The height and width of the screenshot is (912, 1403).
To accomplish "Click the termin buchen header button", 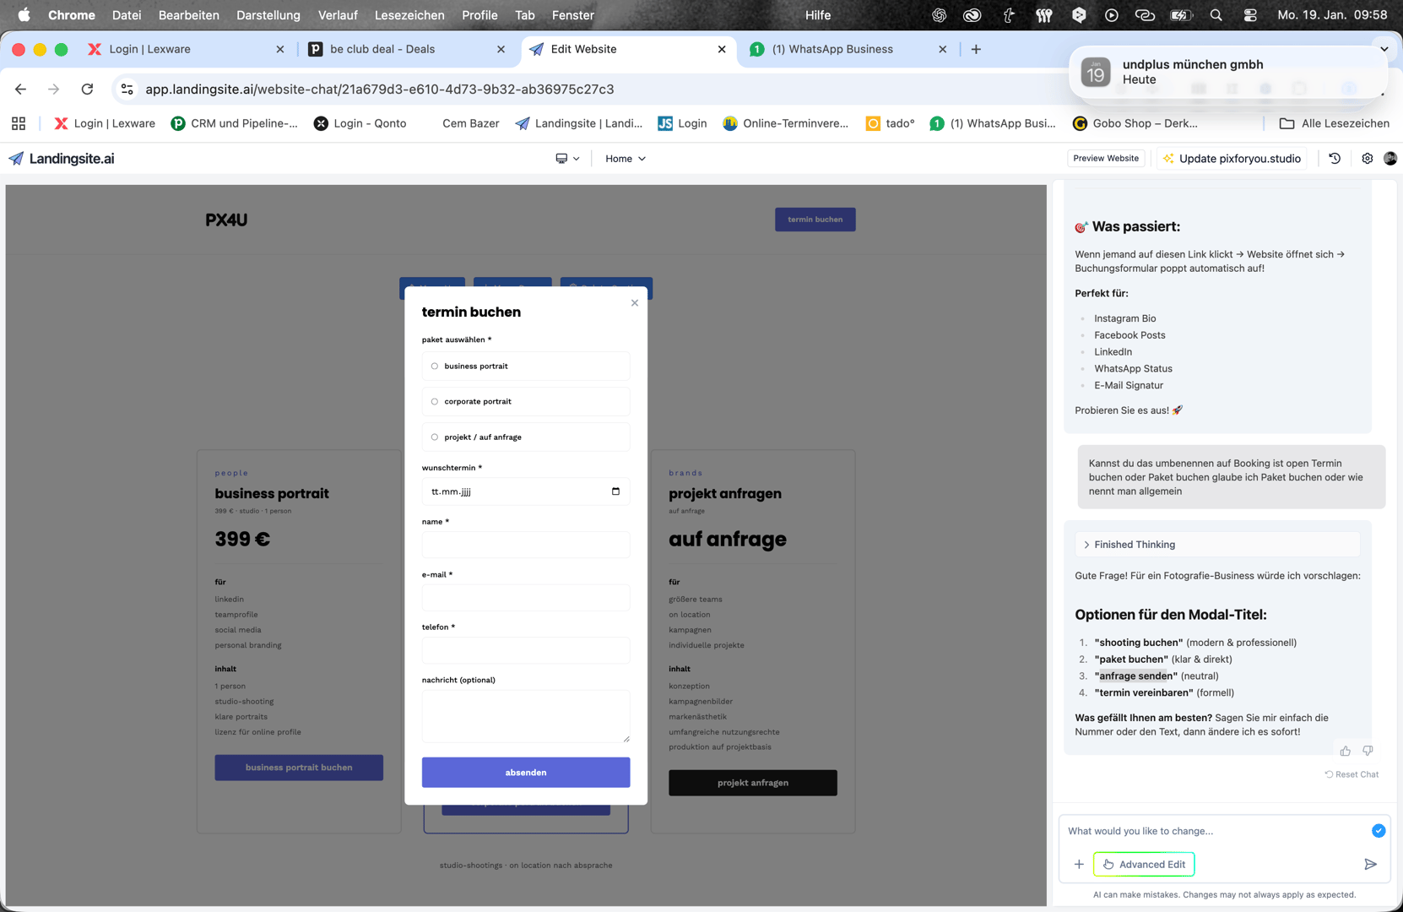I will [815, 220].
